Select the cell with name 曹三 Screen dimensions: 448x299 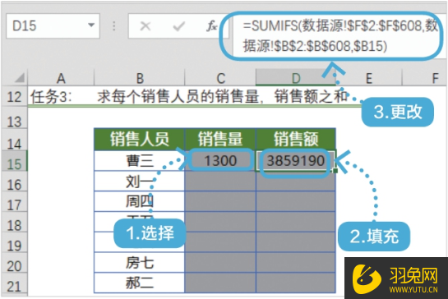(140, 161)
